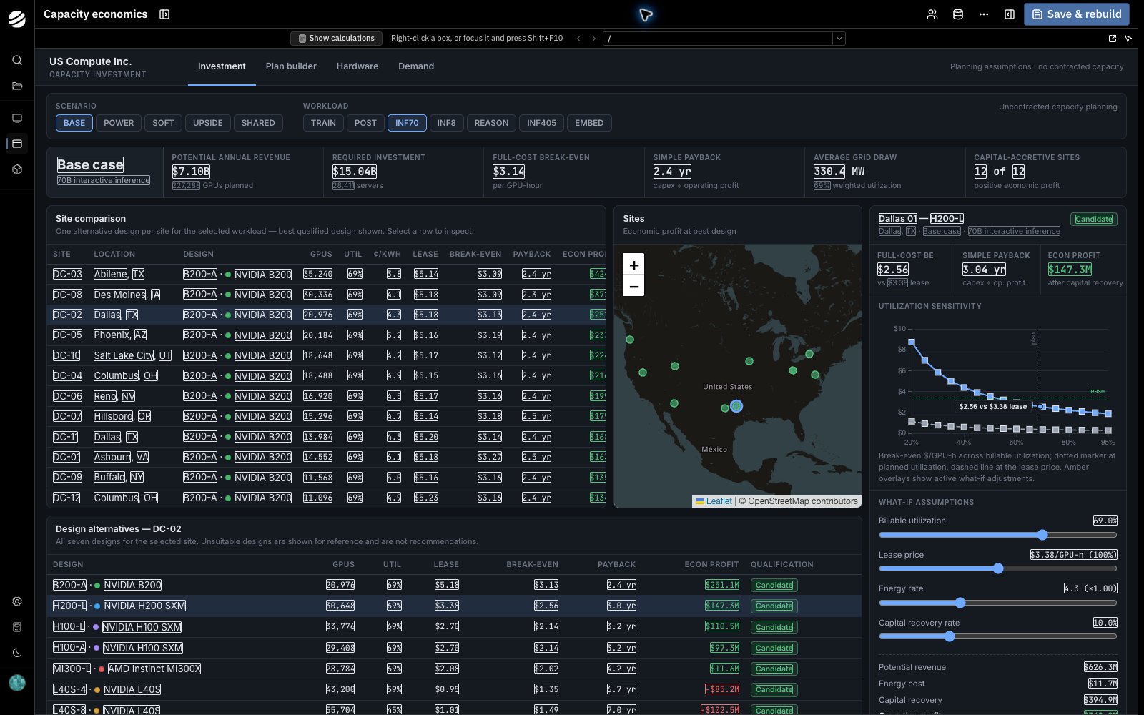Select MI300-L AMD Instinct MI300X design row
The image size is (1144, 715).
click(x=454, y=669)
